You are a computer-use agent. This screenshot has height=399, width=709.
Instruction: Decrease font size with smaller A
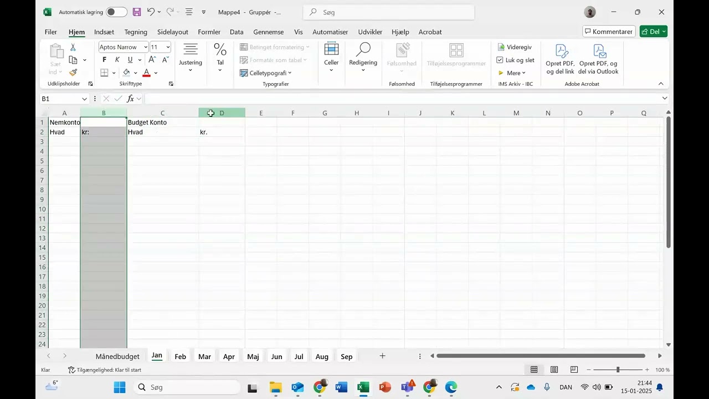165,60
